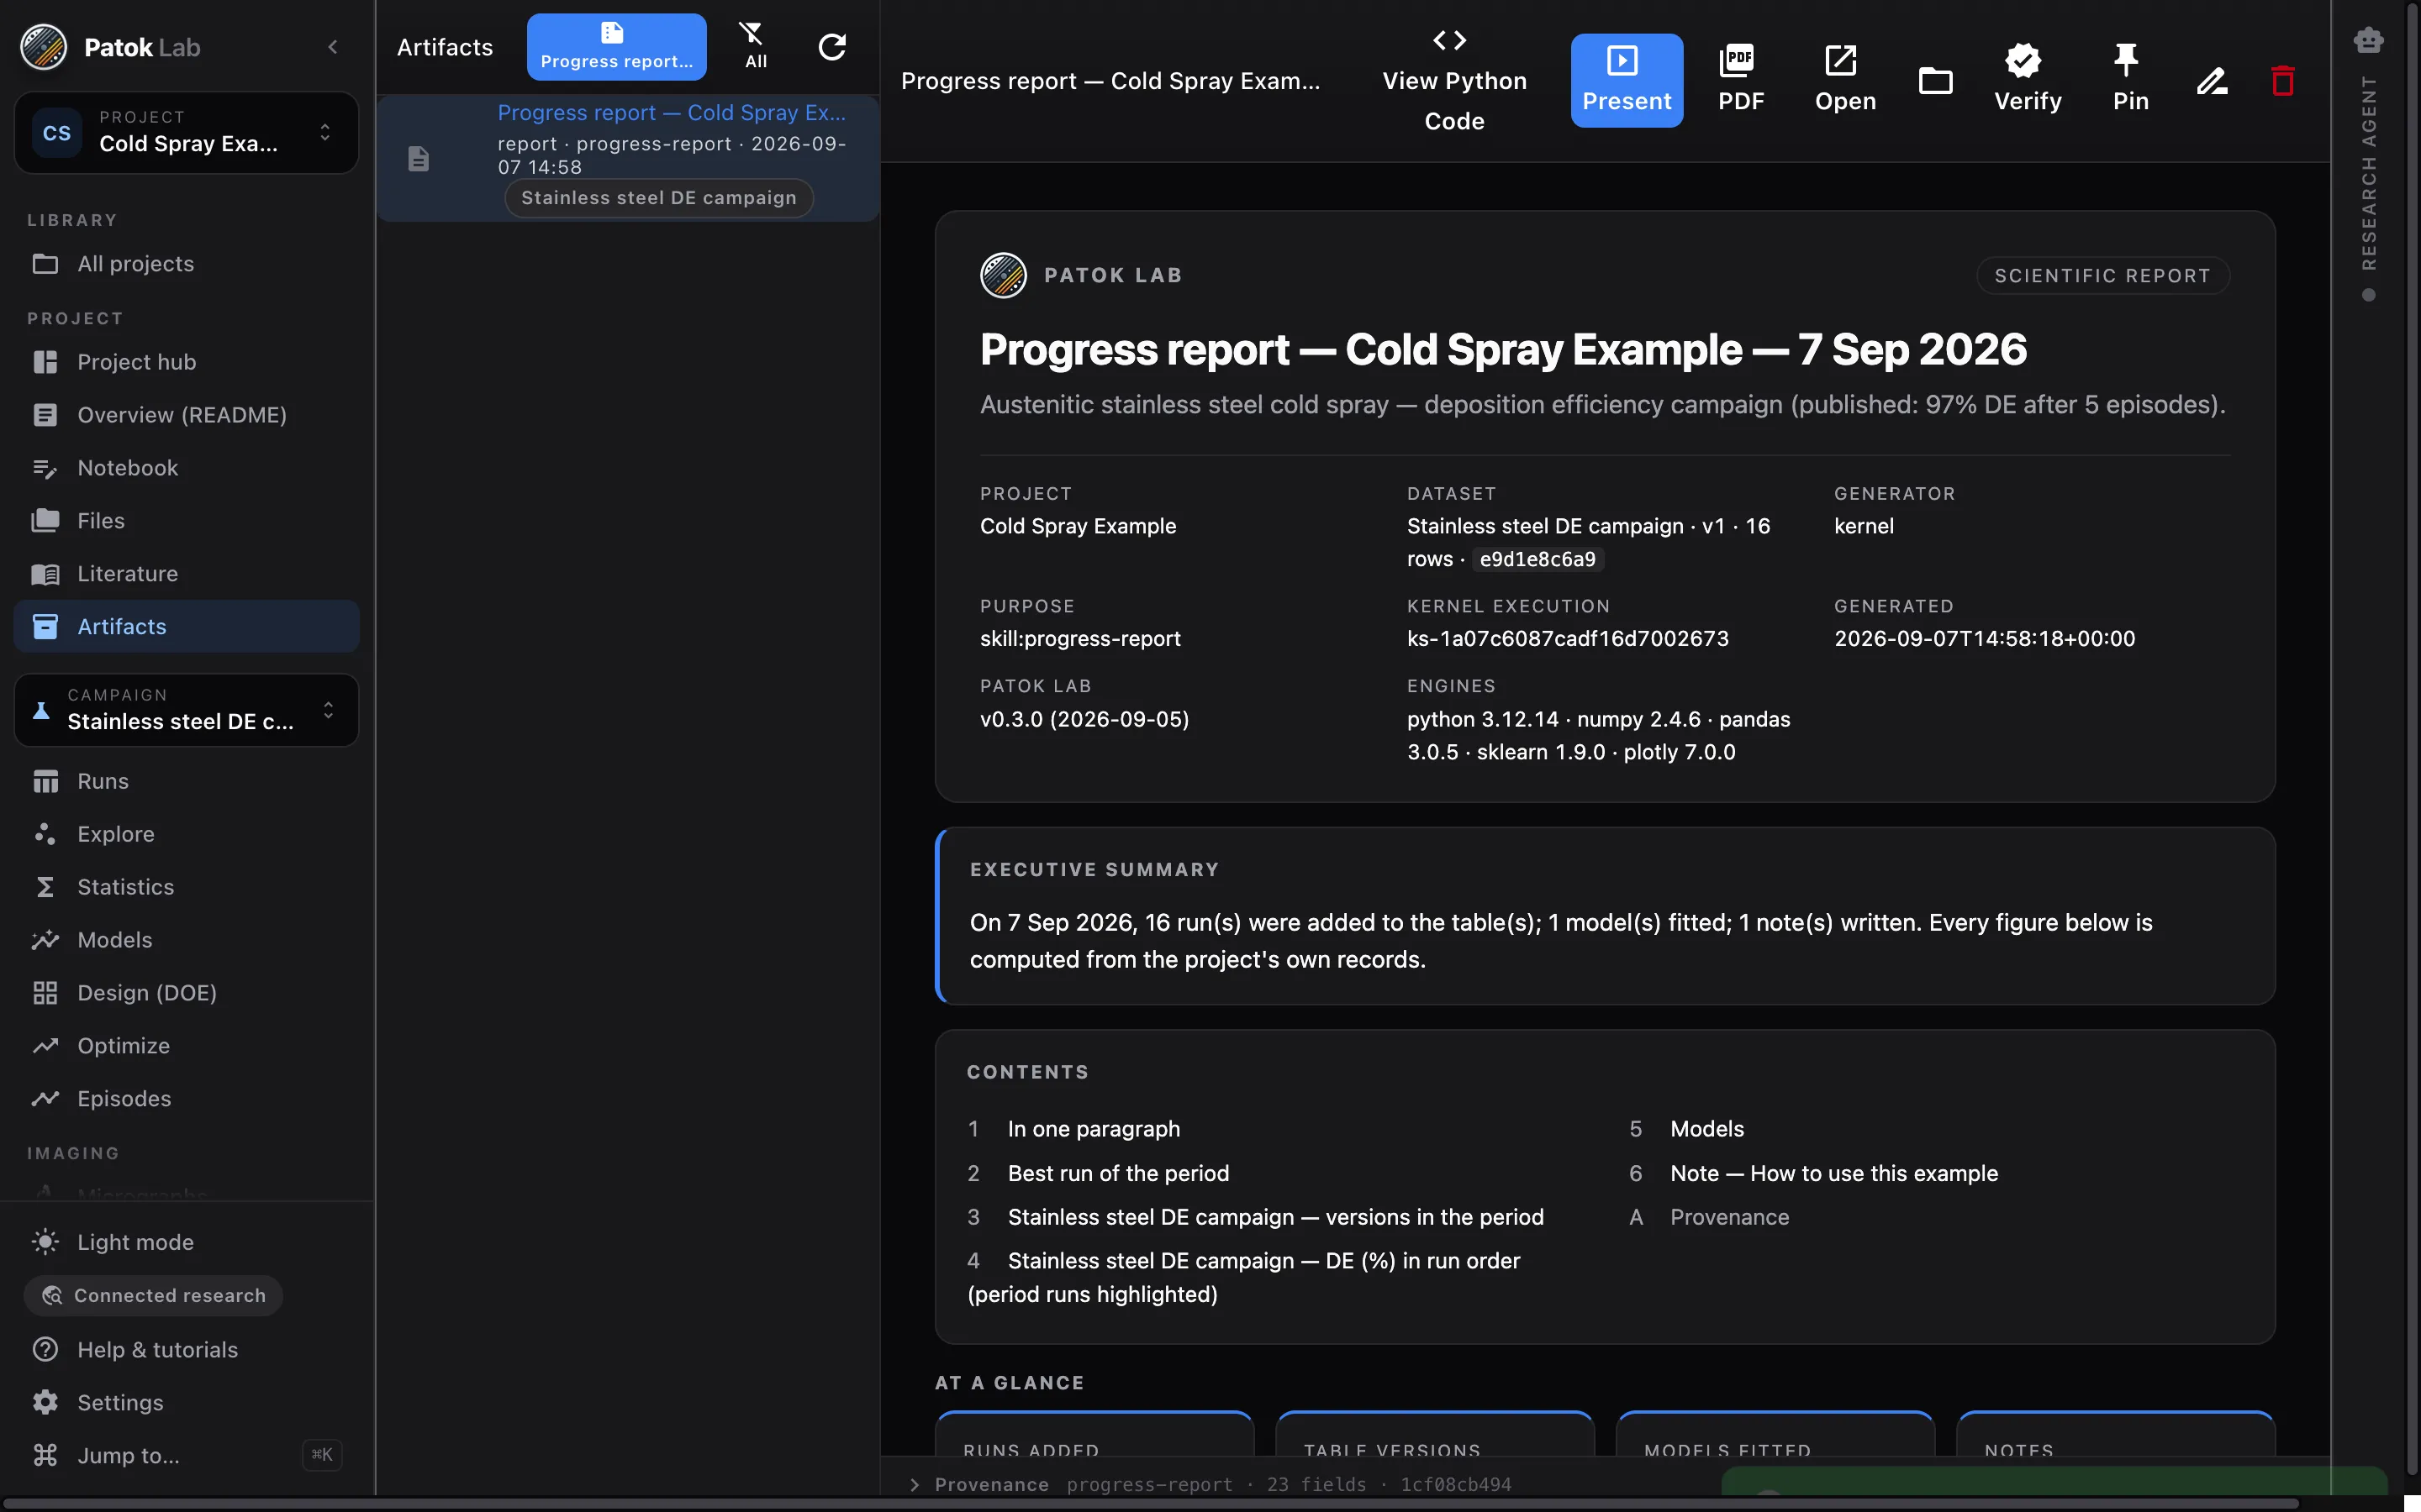Click the pencil edit icon
The height and width of the screenshot is (1512, 2421).
click(2212, 81)
